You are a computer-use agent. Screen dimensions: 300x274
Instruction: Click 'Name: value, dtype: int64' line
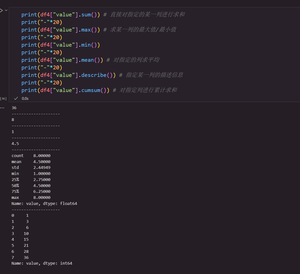click(x=42, y=263)
